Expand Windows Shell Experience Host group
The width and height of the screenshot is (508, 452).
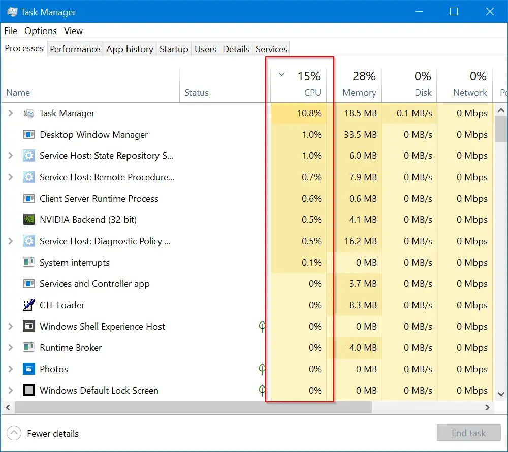pyautogui.click(x=11, y=327)
